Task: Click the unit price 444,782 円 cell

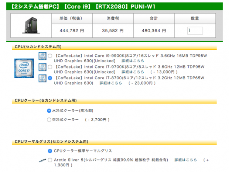Action: (72, 31)
